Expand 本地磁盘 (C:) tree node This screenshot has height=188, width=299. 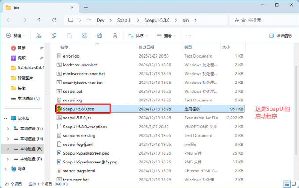point(8,129)
